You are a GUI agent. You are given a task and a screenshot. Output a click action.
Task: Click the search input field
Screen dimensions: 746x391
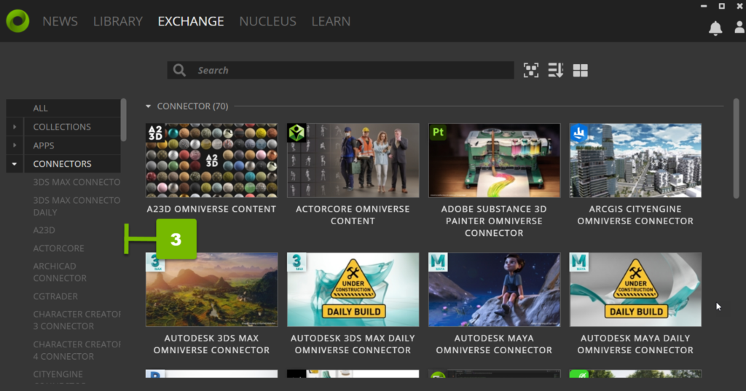click(350, 70)
